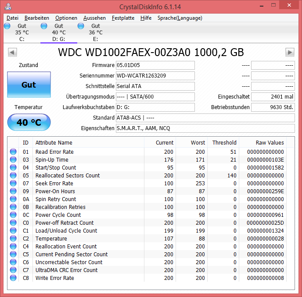
Task: Click the Standard ATA8-ACS field
Action: tap(205, 118)
